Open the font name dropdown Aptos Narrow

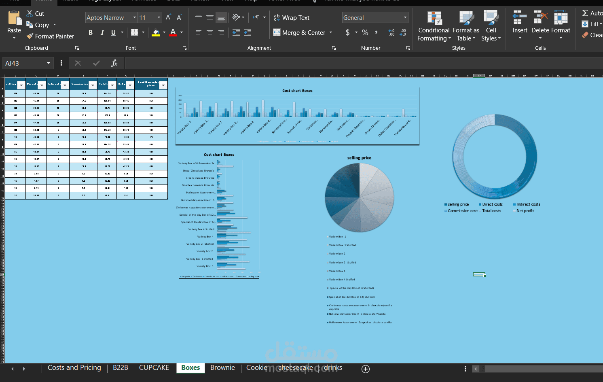click(x=135, y=17)
